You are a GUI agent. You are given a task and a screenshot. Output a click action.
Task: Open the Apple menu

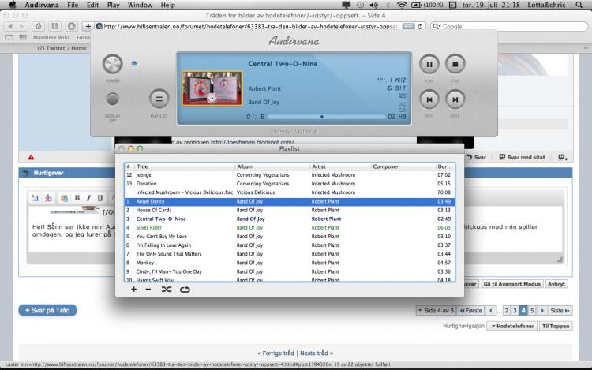click(x=13, y=5)
